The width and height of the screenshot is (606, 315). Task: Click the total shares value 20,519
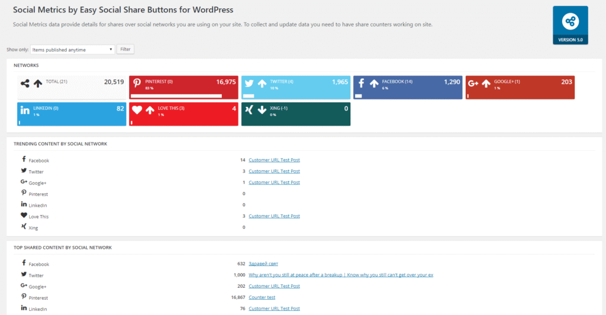pos(114,82)
